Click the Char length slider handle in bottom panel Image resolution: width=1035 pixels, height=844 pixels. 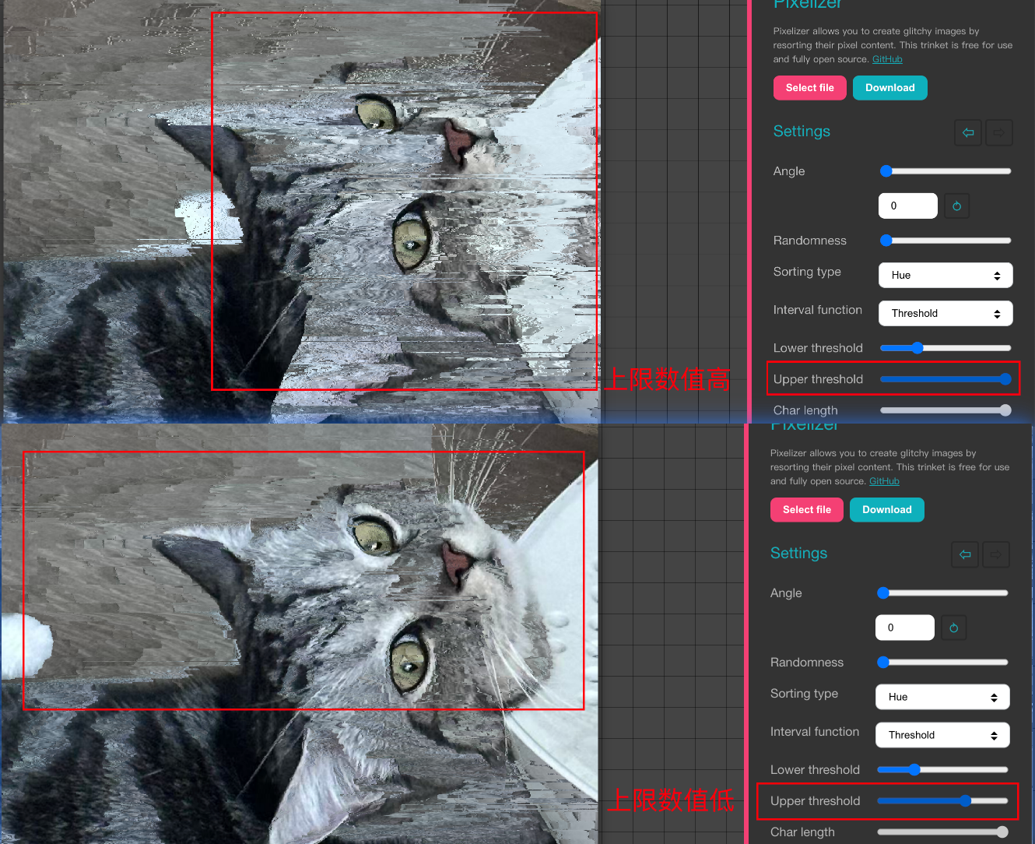(1002, 832)
